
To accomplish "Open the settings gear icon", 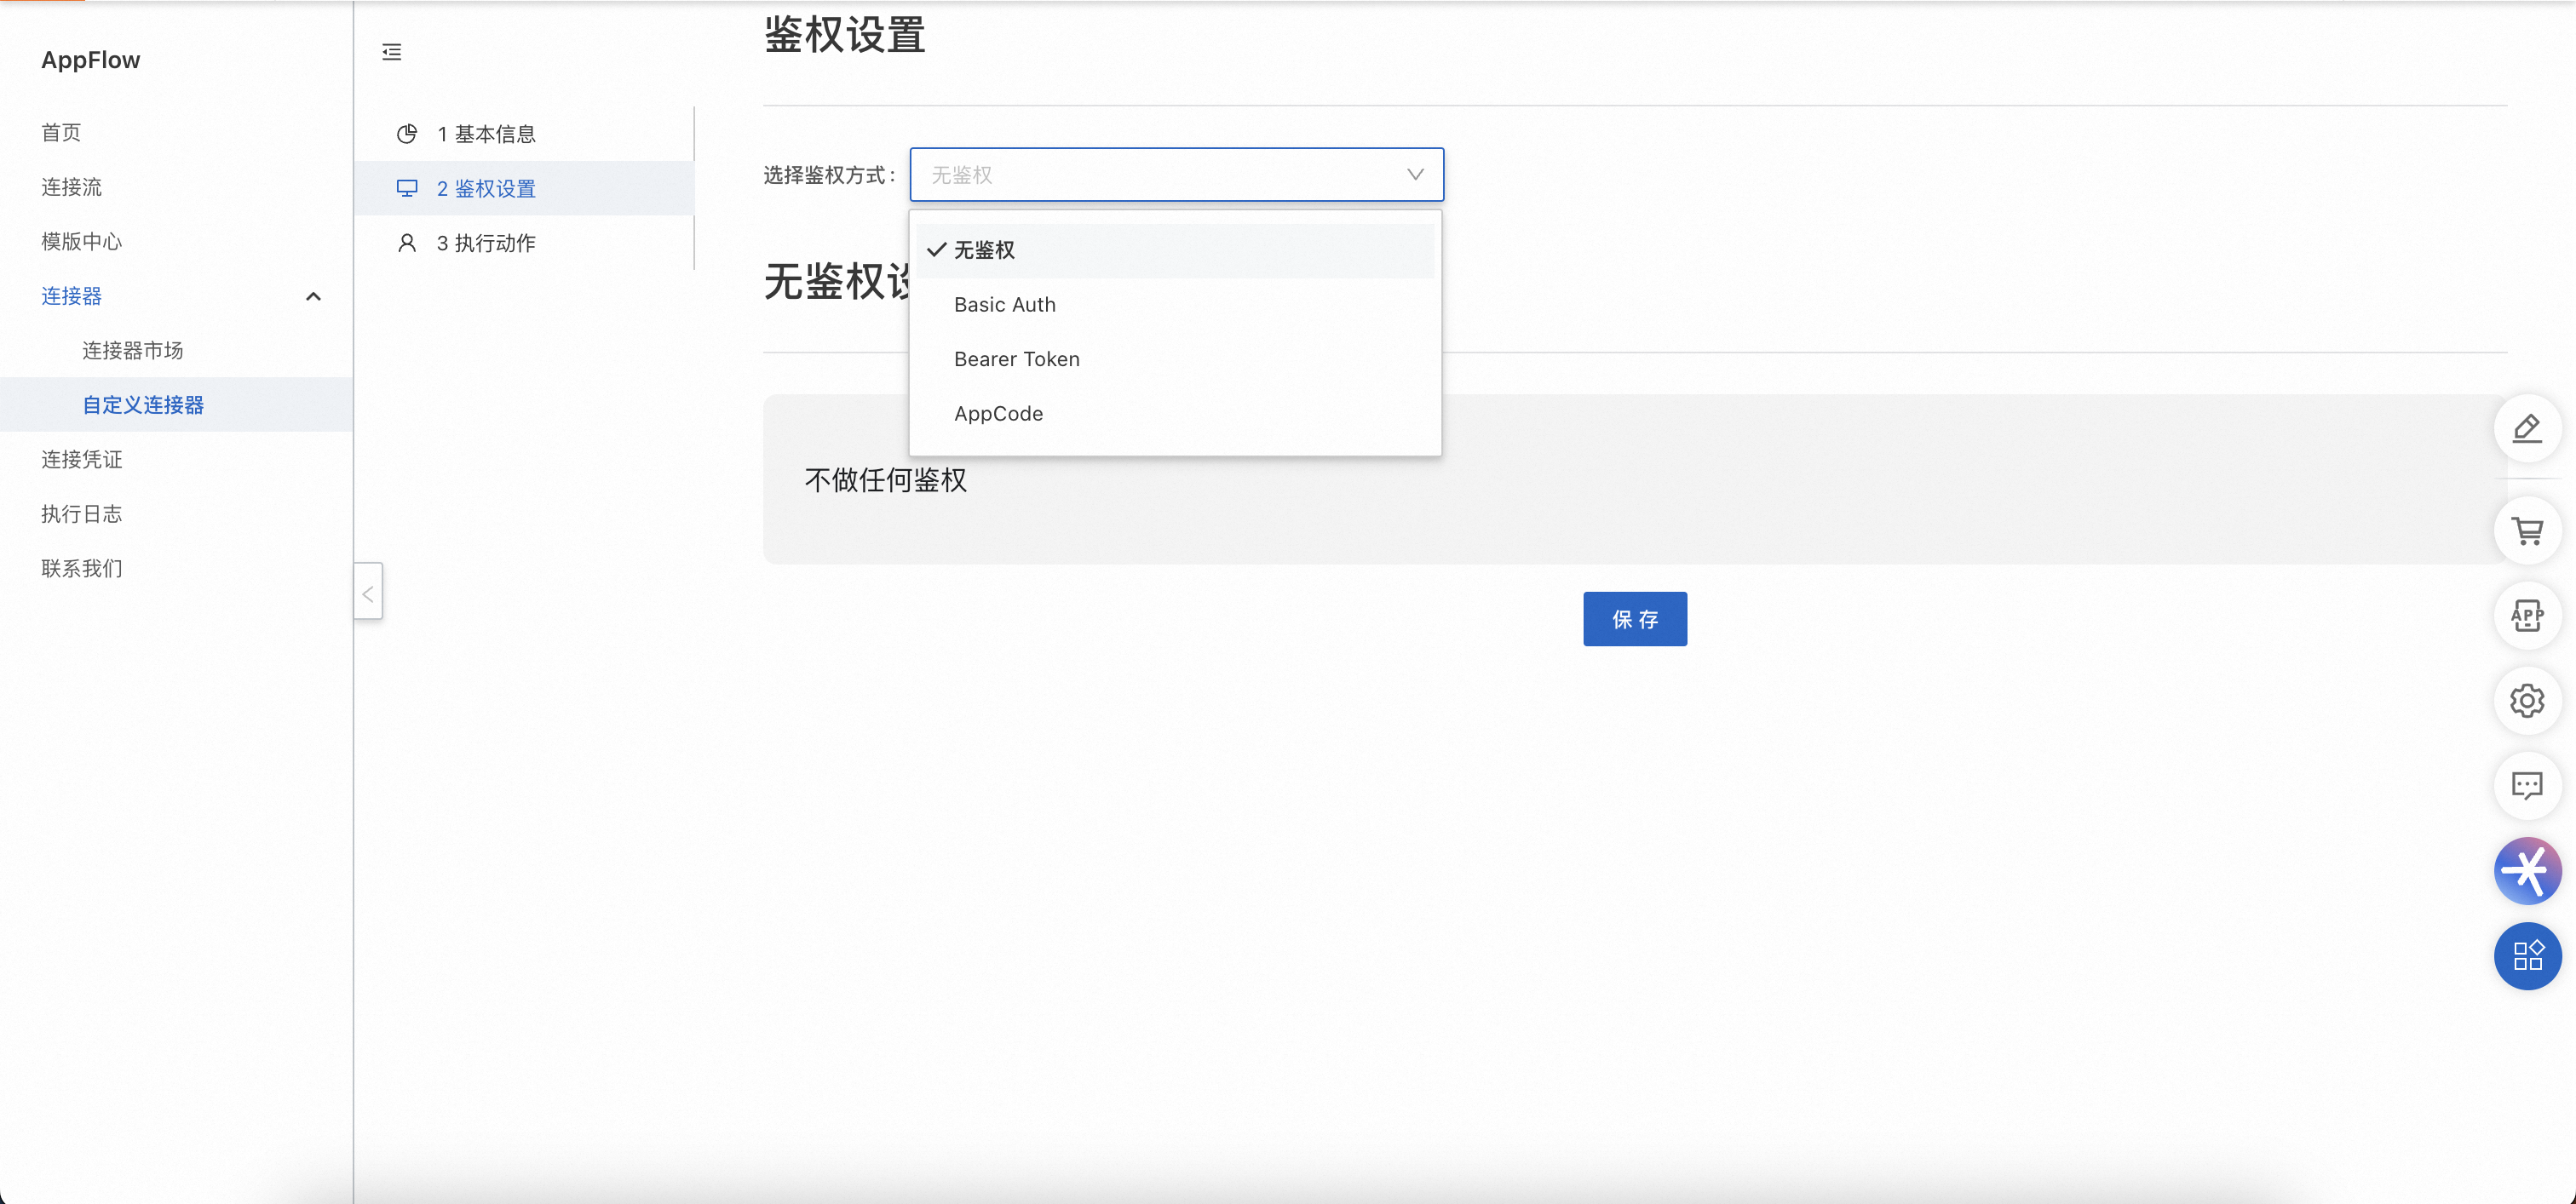I will point(2527,701).
